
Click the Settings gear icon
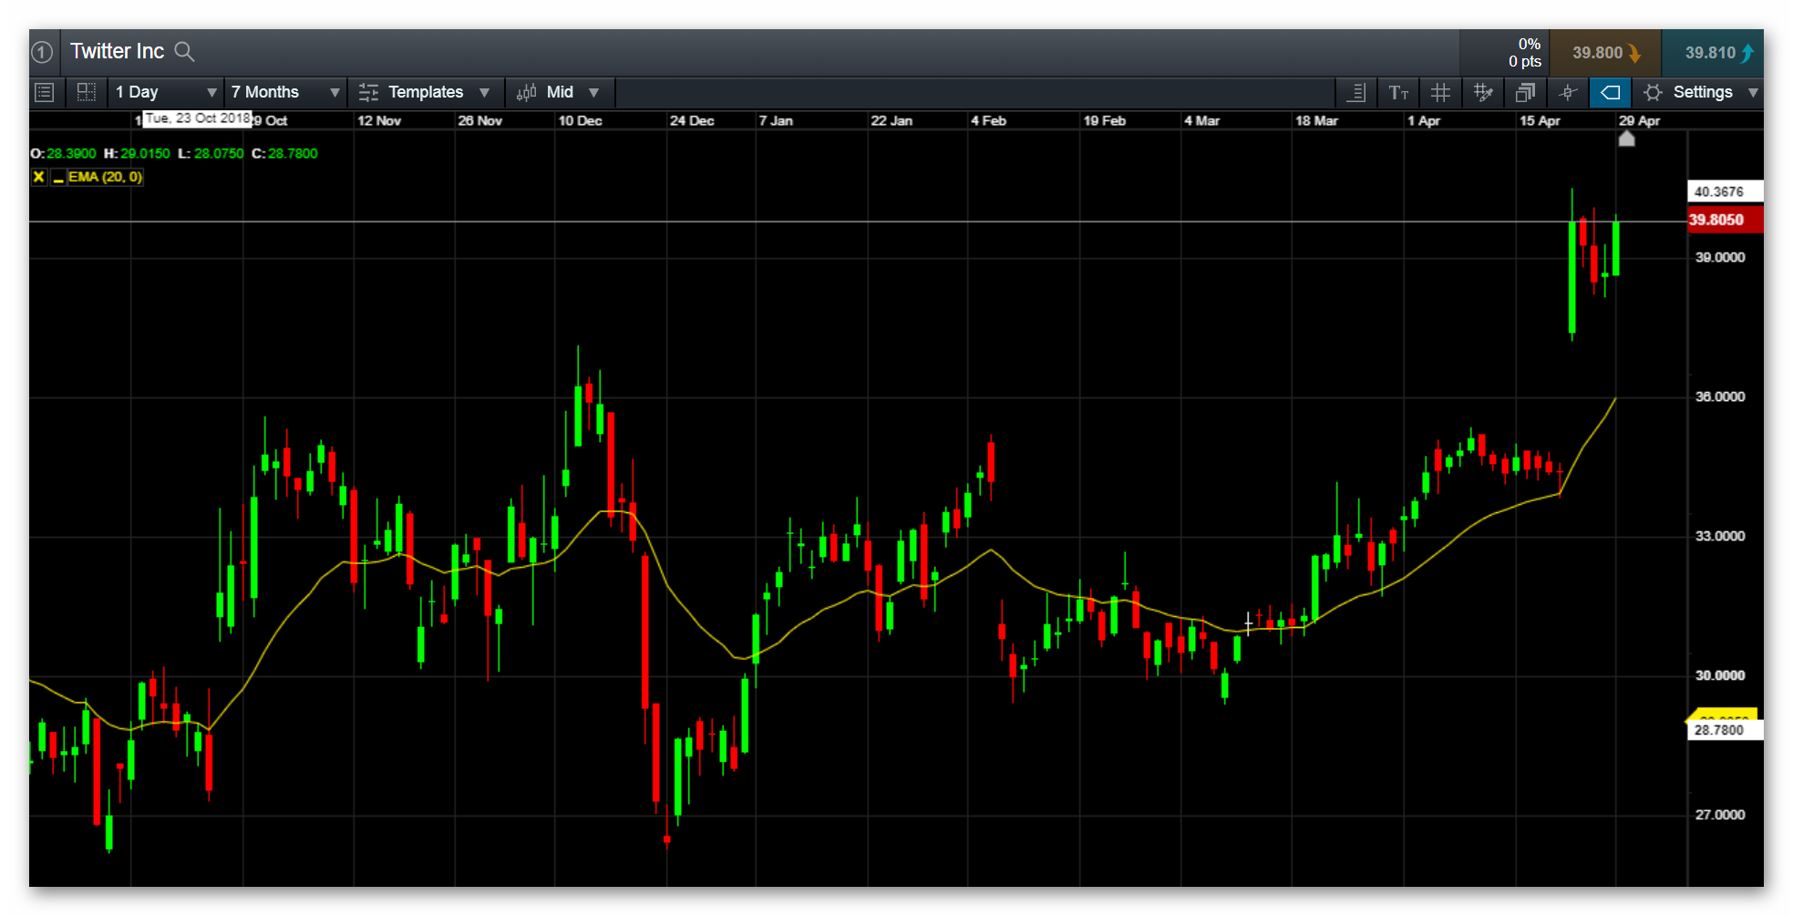coord(1653,92)
